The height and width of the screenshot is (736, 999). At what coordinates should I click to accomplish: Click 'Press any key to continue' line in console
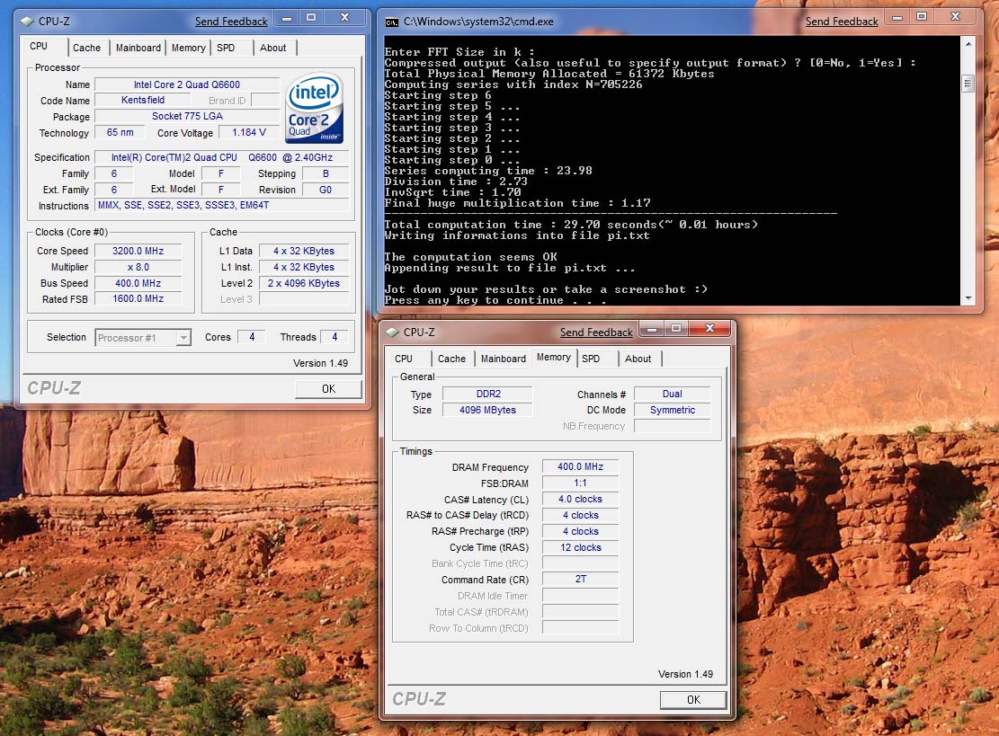pos(495,300)
